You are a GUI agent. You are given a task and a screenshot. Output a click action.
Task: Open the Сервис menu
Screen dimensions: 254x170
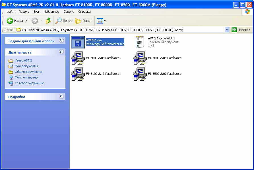(x=69, y=12)
